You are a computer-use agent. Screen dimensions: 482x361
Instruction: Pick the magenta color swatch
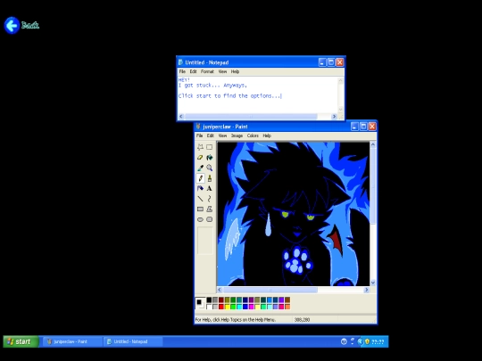tap(252, 307)
